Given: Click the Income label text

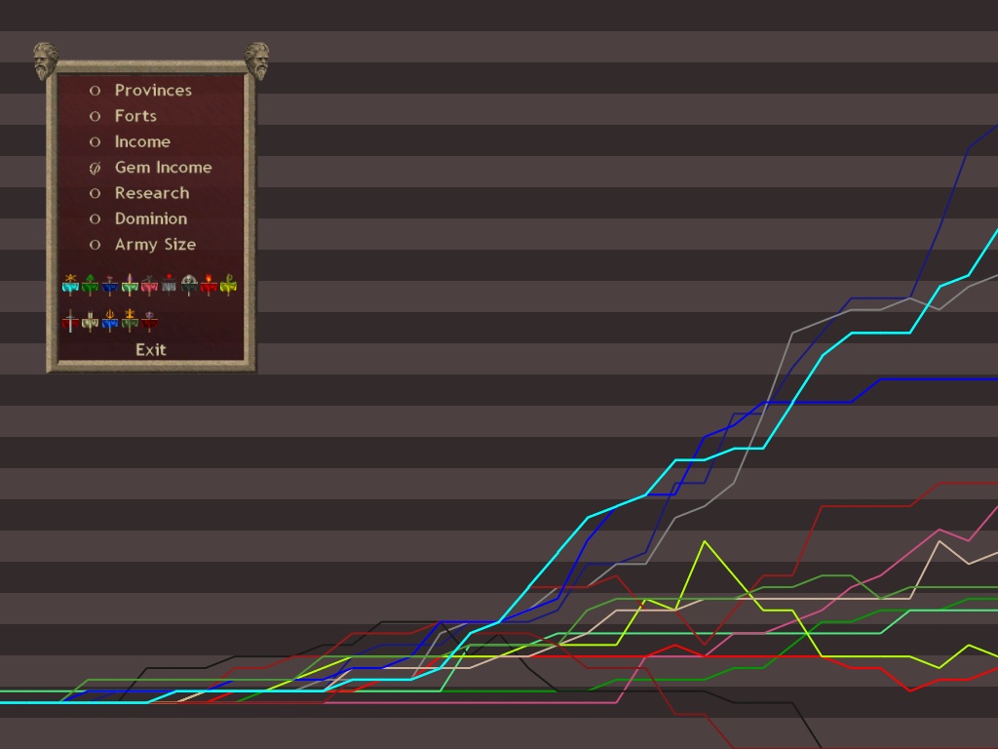Looking at the screenshot, I should [x=142, y=142].
